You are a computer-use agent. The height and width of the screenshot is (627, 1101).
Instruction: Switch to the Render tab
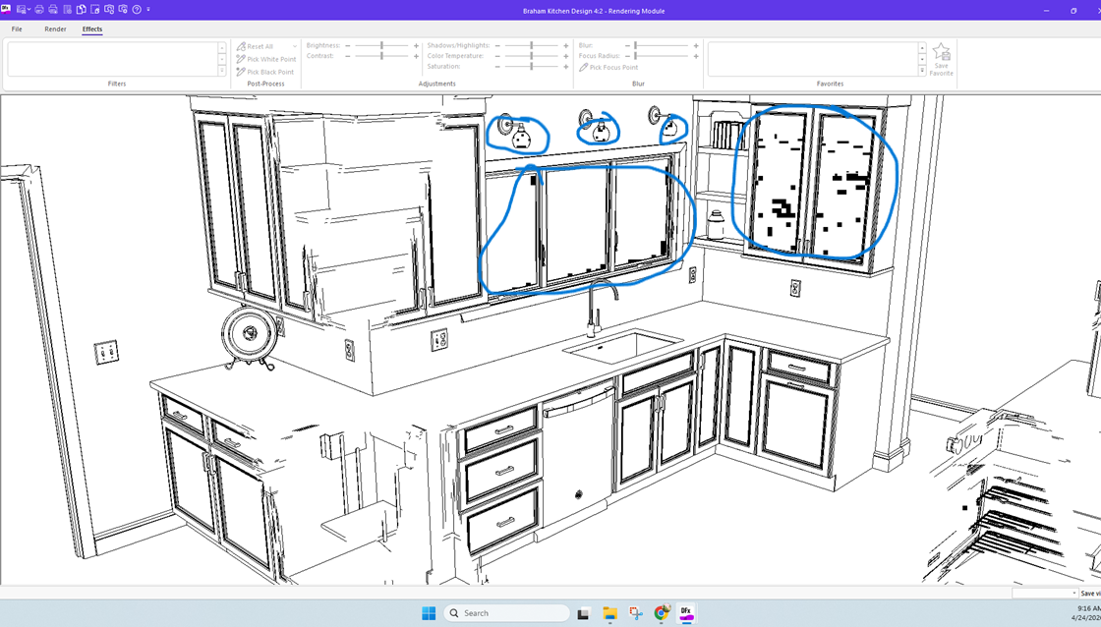click(x=55, y=29)
